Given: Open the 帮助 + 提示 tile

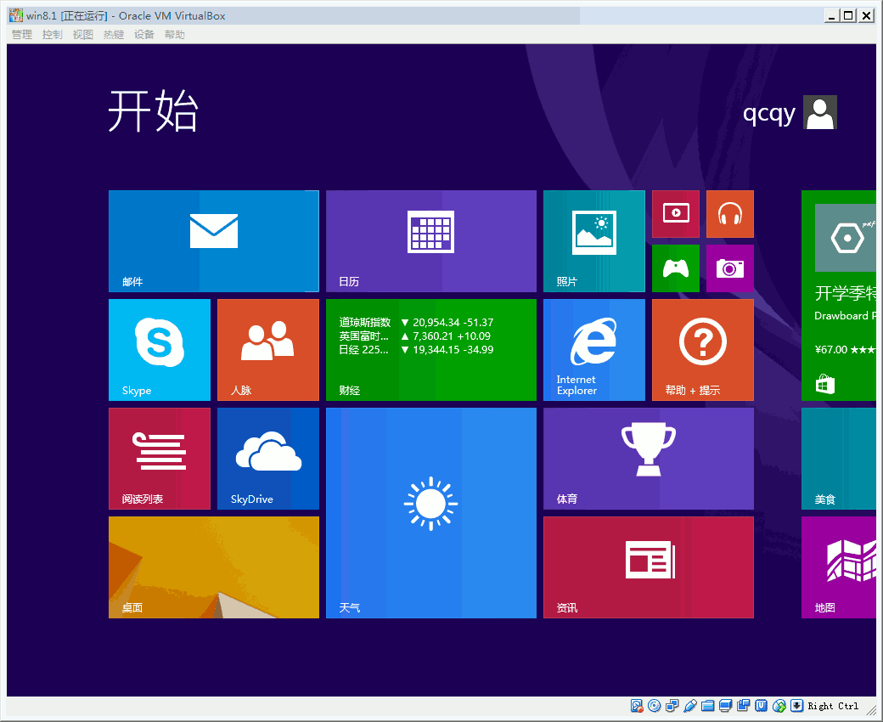Looking at the screenshot, I should pos(703,350).
